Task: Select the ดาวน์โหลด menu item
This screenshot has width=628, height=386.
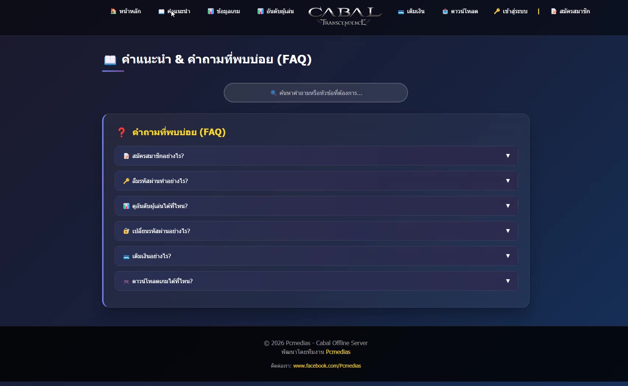Action: coord(460,11)
